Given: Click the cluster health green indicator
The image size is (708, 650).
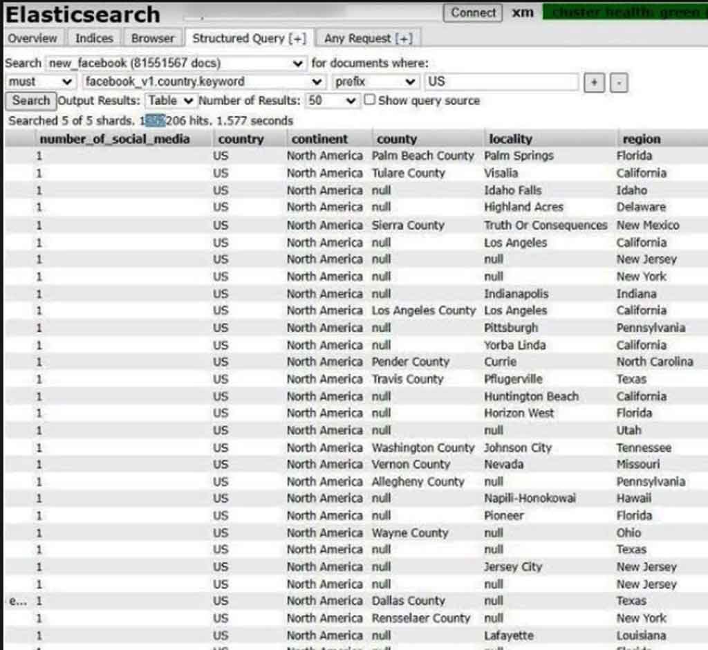Looking at the screenshot, I should pyautogui.click(x=625, y=12).
